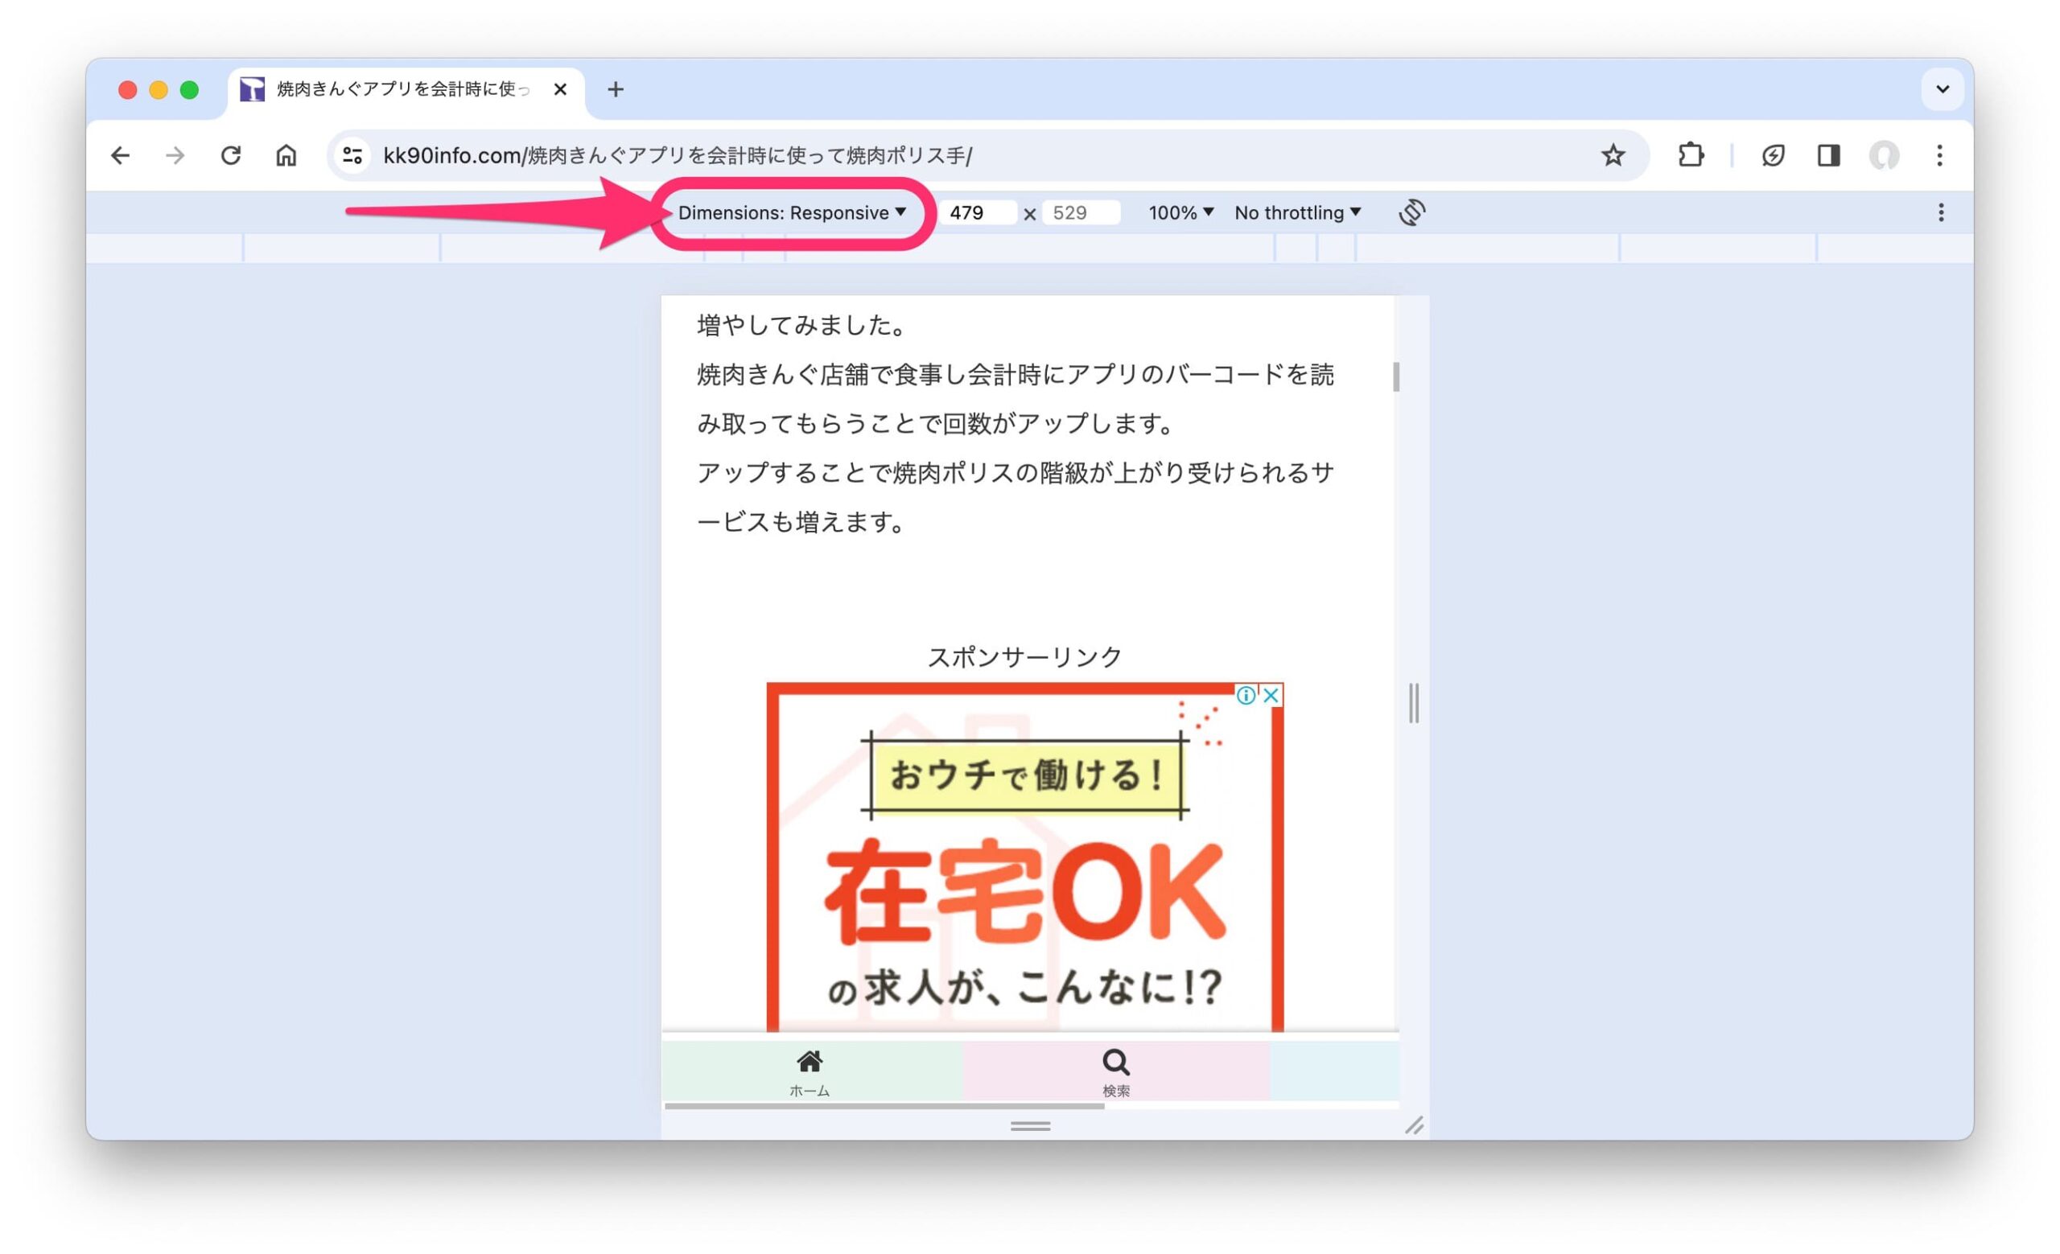Image resolution: width=2060 pixels, height=1254 pixels.
Task: Grab the corner viewport resize handle
Action: pos(1414,1125)
